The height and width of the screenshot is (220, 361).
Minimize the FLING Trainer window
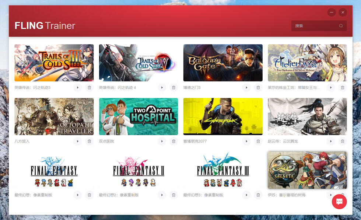(332, 12)
